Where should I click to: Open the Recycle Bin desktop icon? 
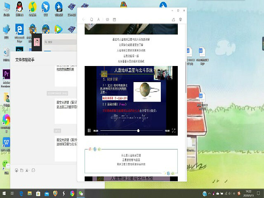pyautogui.click(x=7, y=54)
